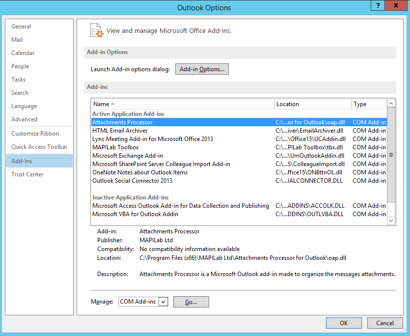Screen dimensions: 410x336
Task: Click the Cancel button
Action: click(385, 323)
